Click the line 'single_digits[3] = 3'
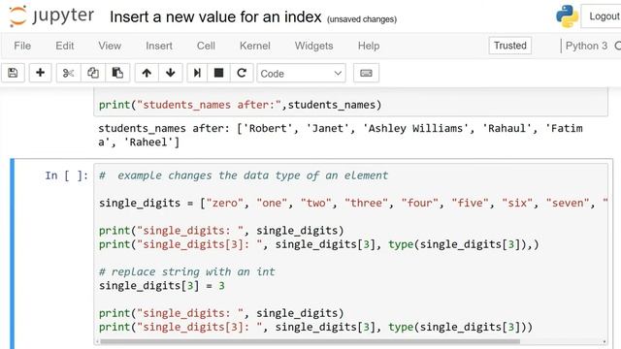621x349 pixels. 162,286
